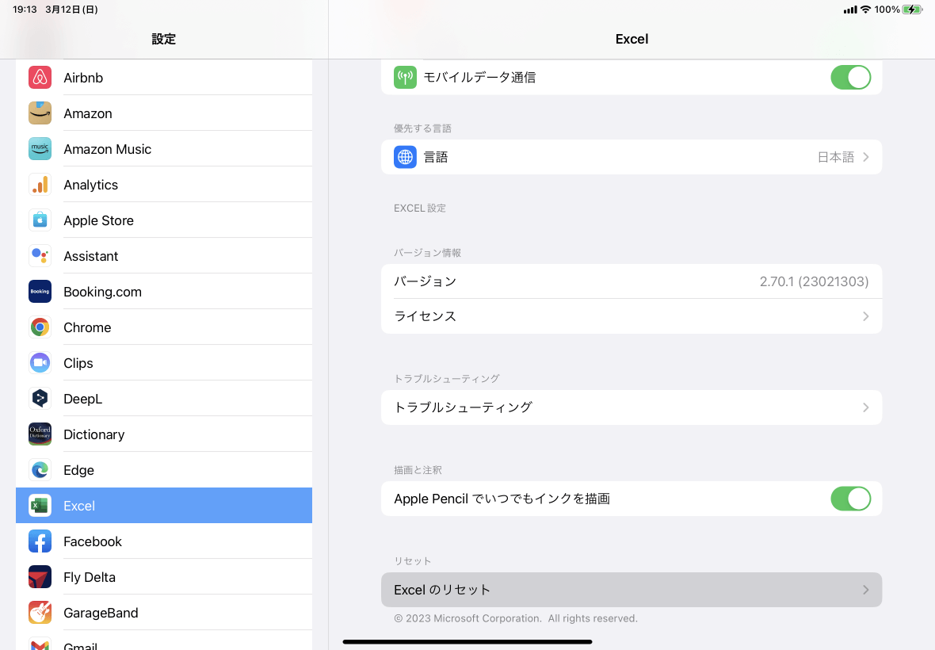Open Amazon settings entry
935x650 pixels.
[x=164, y=113]
